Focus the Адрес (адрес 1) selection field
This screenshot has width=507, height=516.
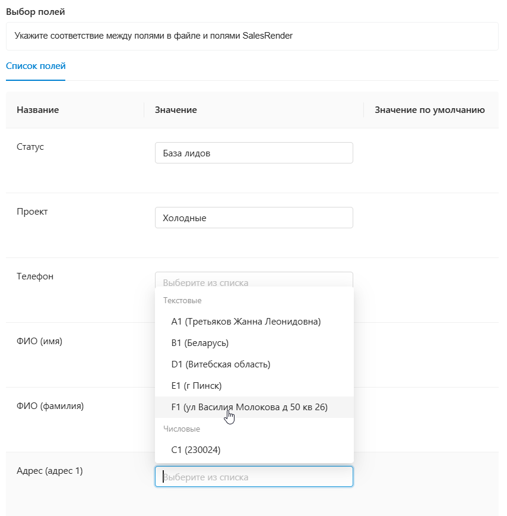tap(253, 477)
